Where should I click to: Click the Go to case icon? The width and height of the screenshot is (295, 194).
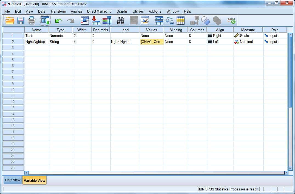tap(85, 21)
